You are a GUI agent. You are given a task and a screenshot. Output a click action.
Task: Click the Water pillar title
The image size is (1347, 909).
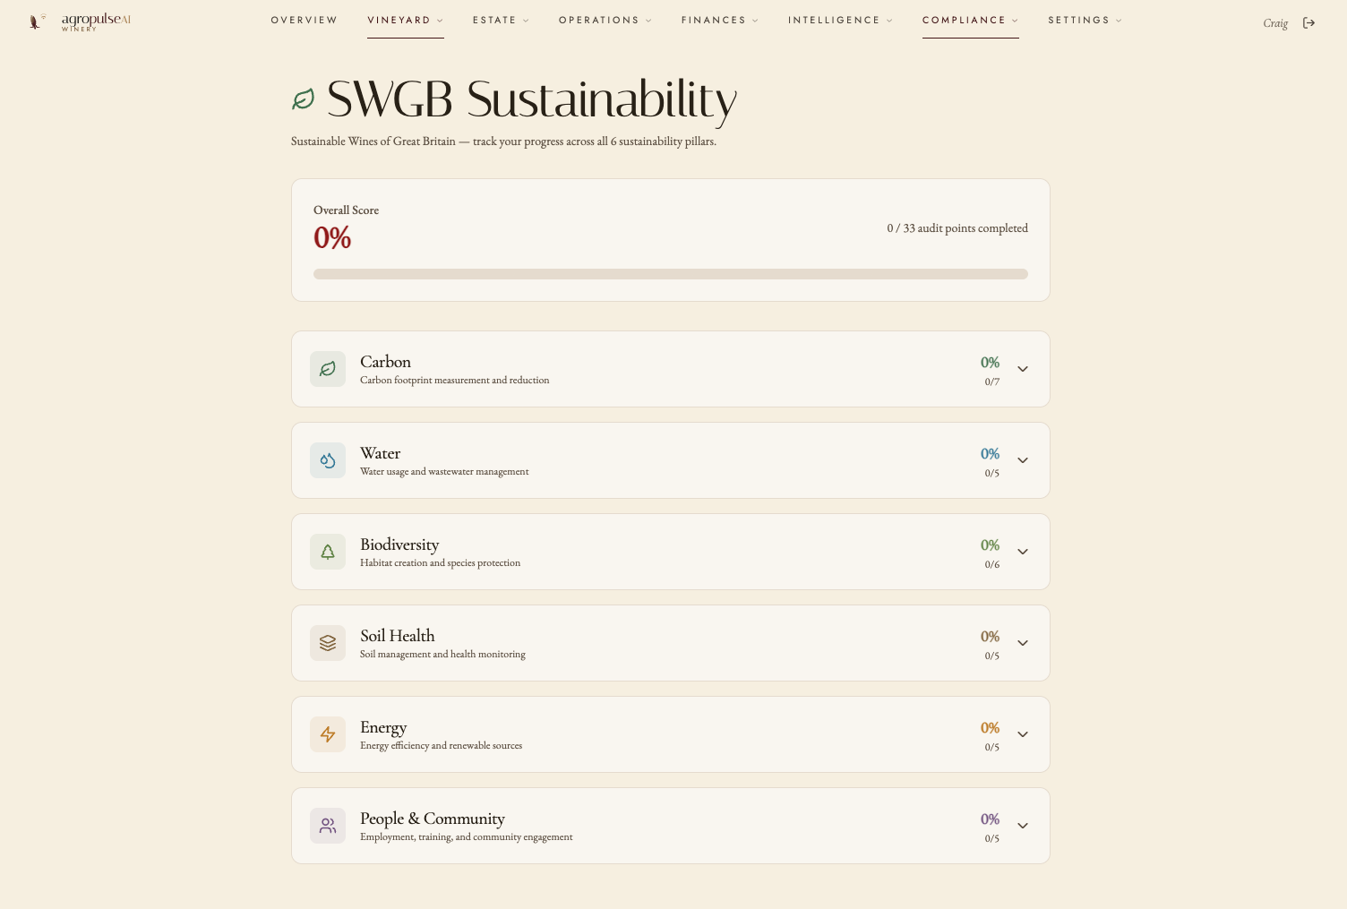click(381, 453)
